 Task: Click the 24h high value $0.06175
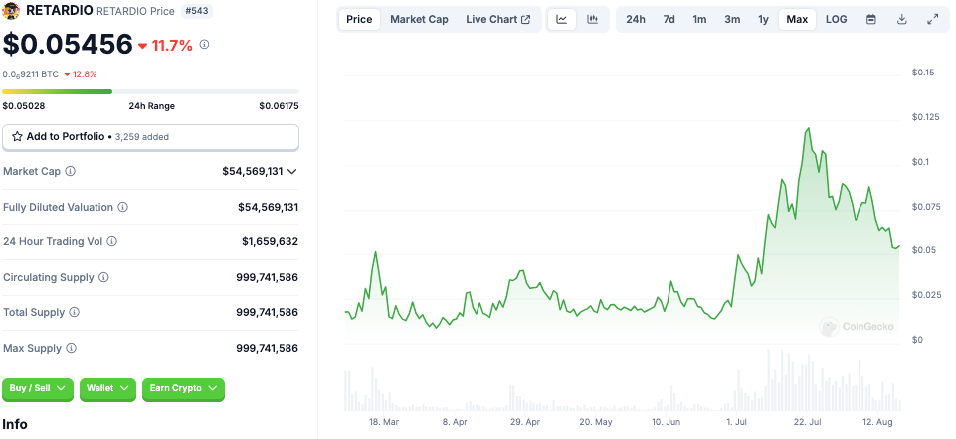[x=279, y=106]
